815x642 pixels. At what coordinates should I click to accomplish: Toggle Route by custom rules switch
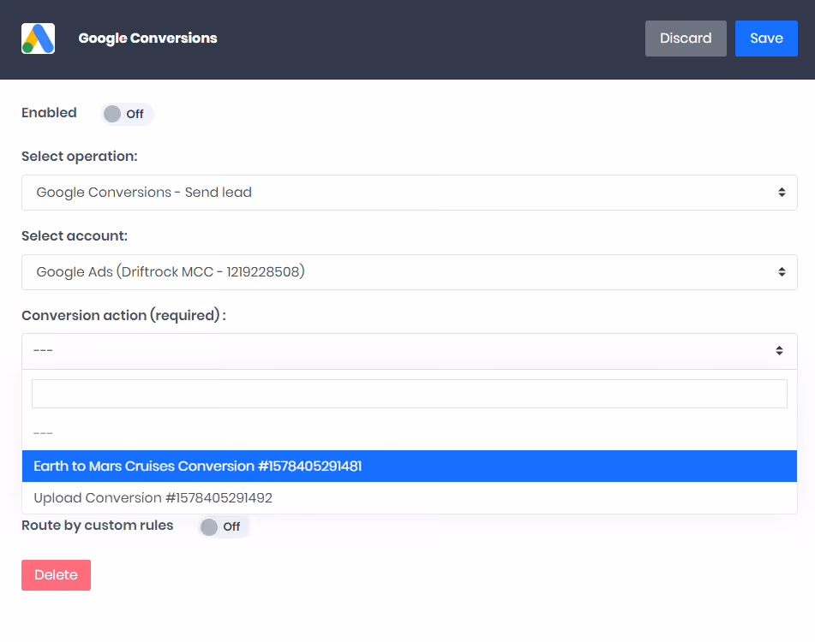pos(224,526)
